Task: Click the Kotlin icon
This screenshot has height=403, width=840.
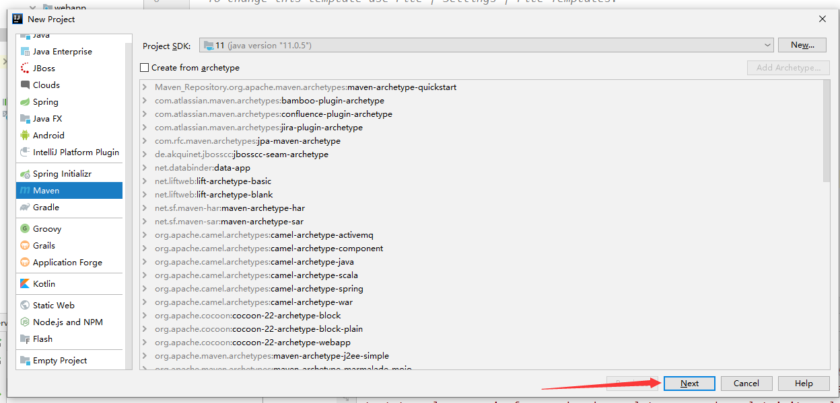Action: 25,284
